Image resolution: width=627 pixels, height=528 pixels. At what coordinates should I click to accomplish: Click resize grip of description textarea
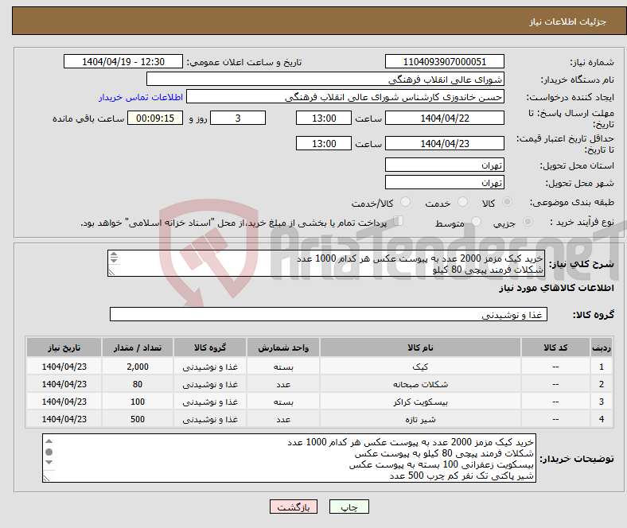coord(112,272)
